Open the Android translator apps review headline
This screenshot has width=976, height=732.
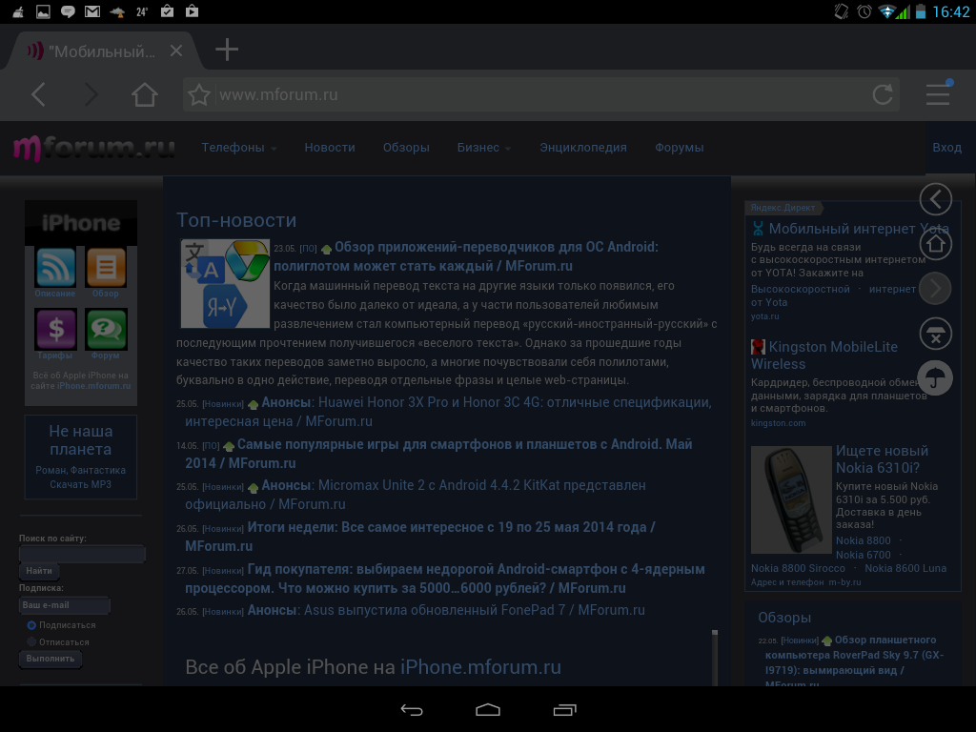click(x=465, y=256)
